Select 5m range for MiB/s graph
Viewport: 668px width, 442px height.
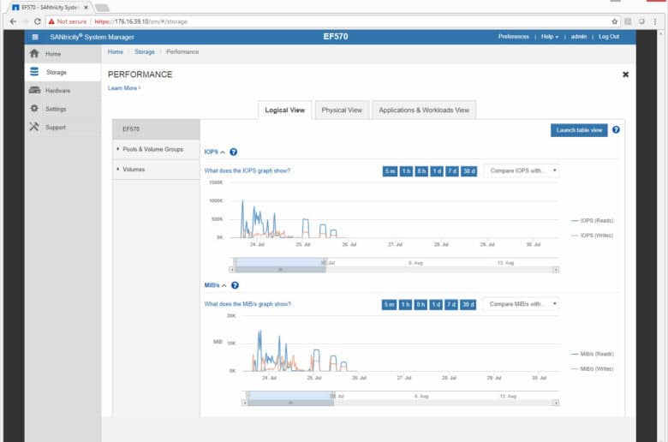[x=389, y=305]
